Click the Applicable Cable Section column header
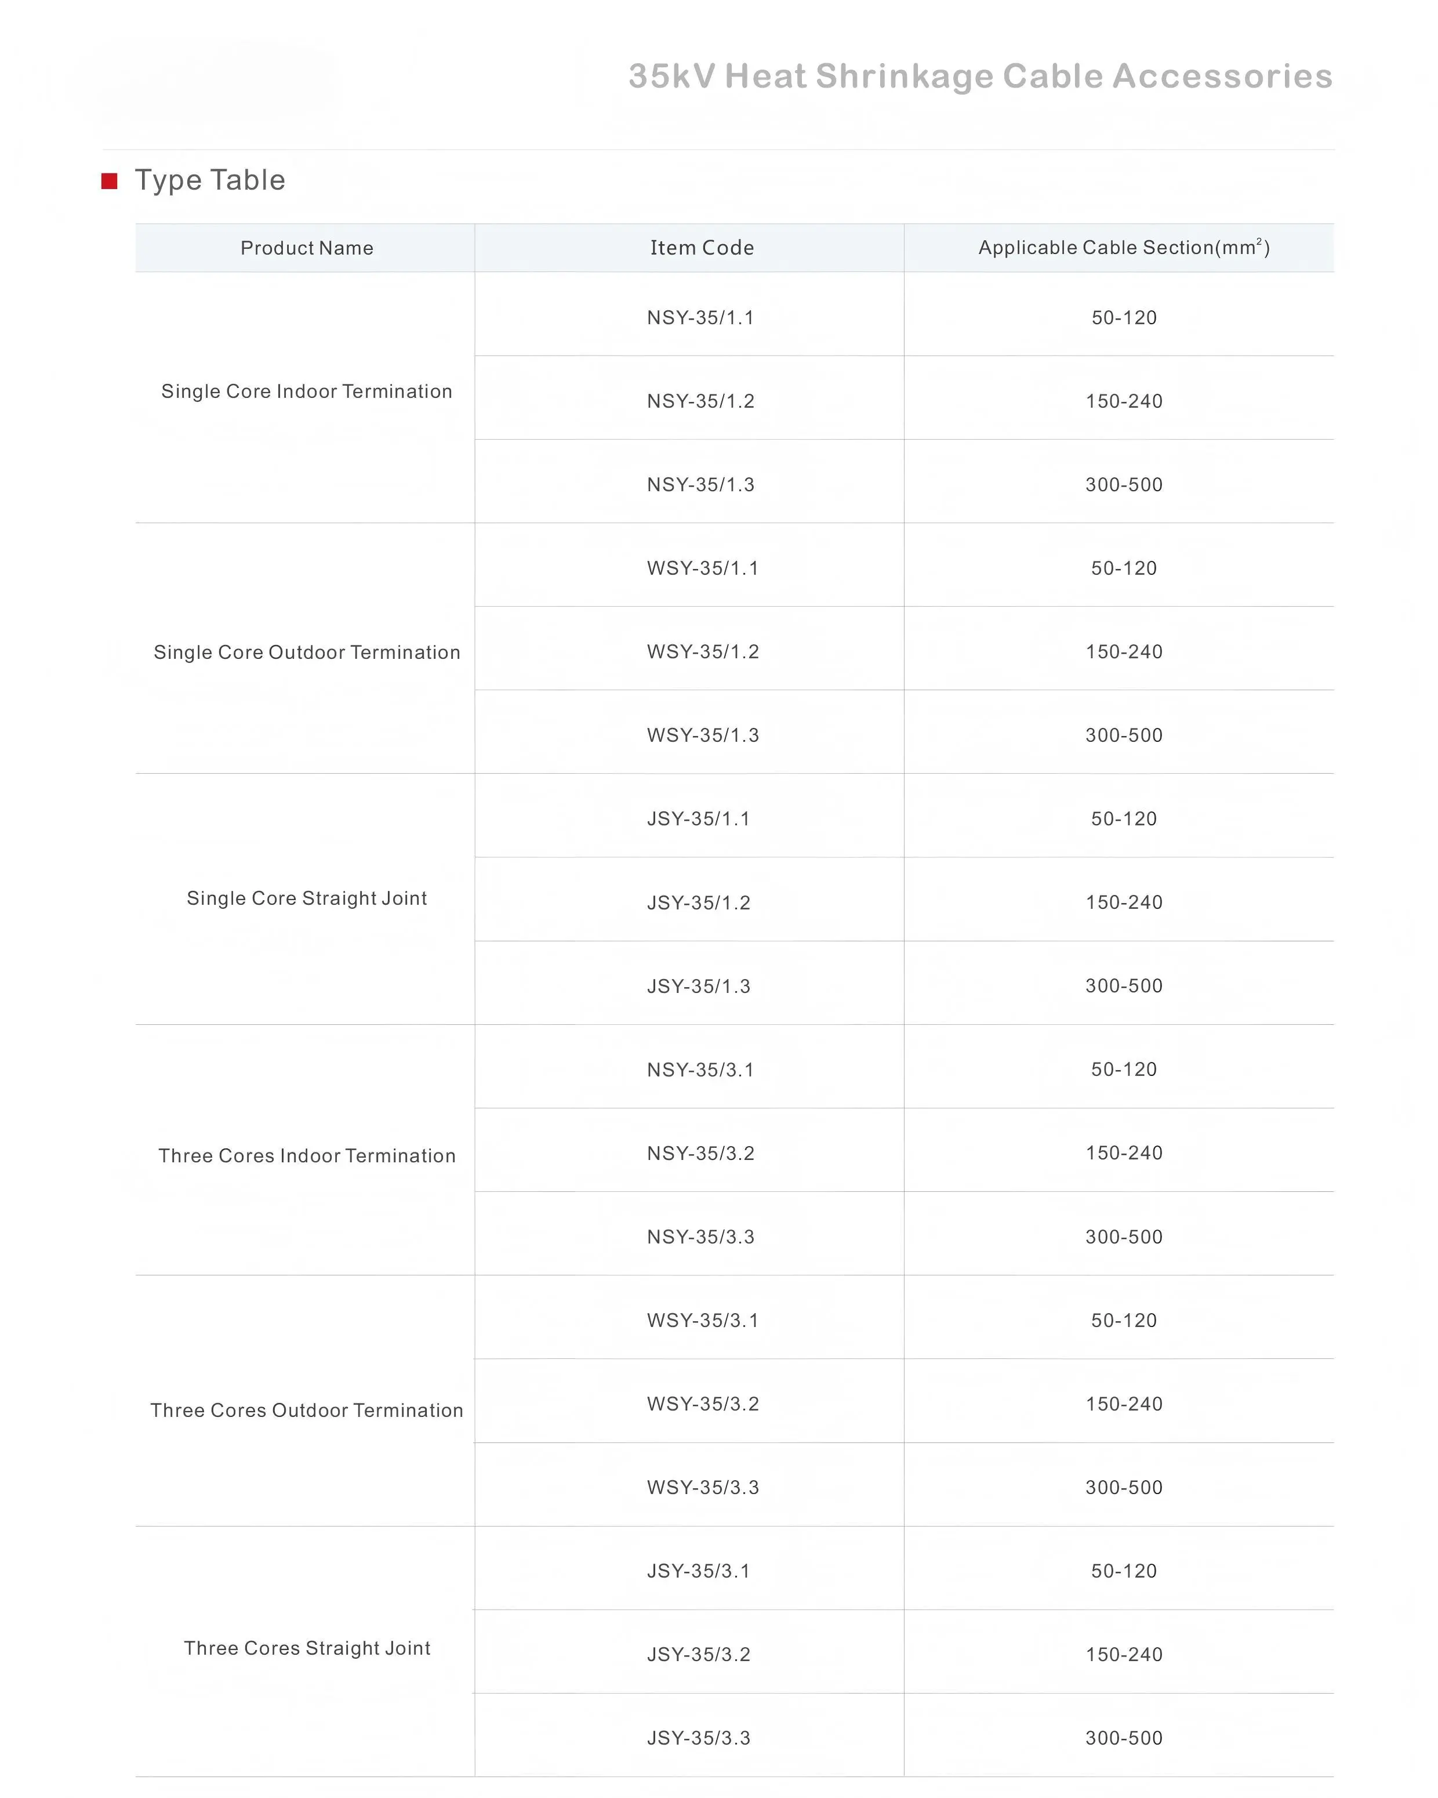The image size is (1438, 1798). coord(1124,248)
